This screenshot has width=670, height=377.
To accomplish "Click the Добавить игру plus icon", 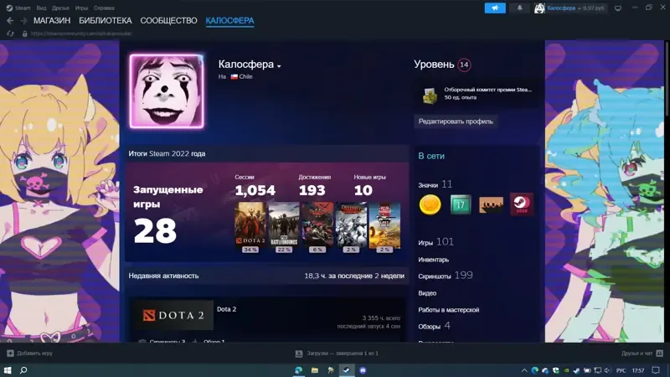I will (10, 353).
